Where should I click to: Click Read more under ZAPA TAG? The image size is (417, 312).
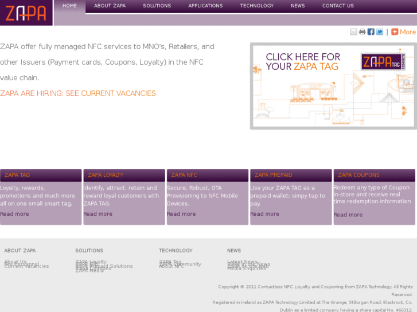pyautogui.click(x=15, y=214)
